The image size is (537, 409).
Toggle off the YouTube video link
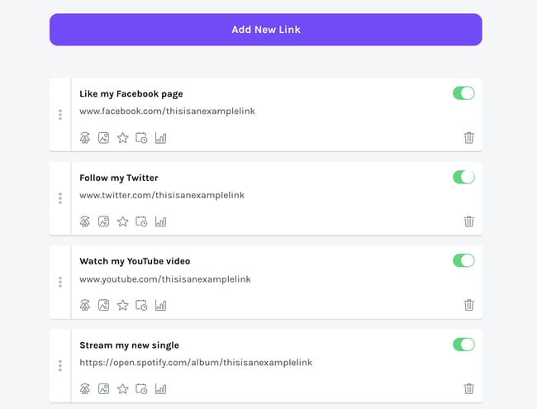tap(463, 260)
